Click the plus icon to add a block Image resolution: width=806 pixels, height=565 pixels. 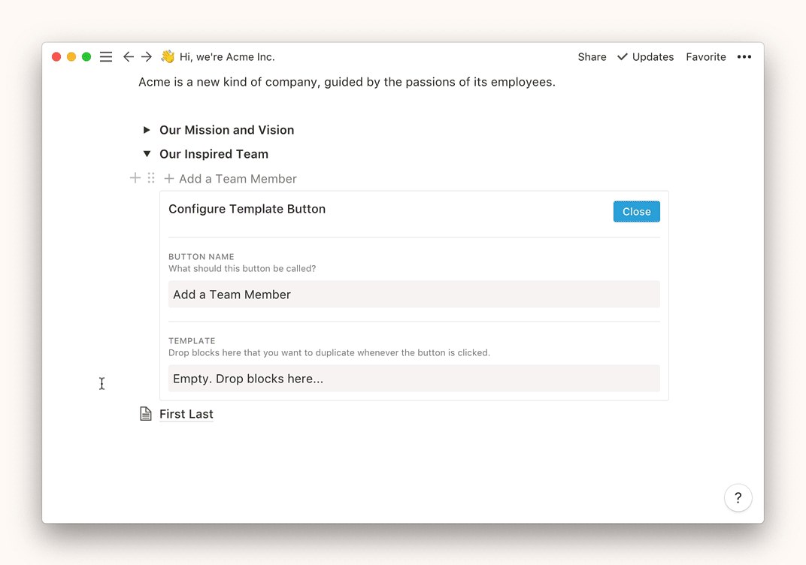click(x=135, y=178)
